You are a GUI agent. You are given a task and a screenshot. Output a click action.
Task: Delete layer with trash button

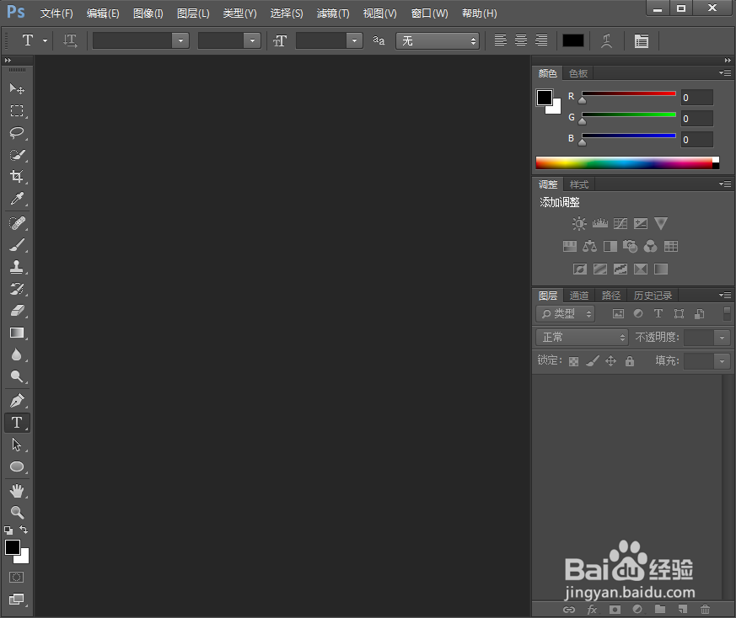[x=705, y=609]
